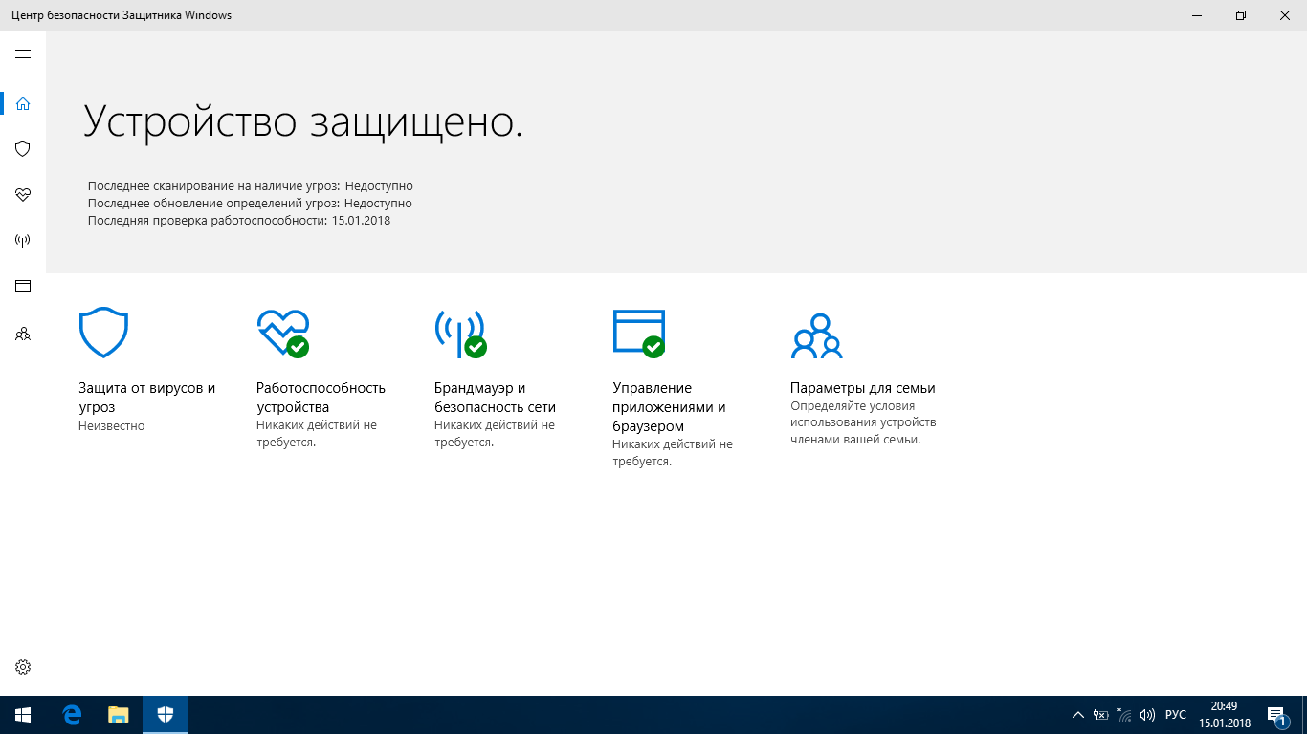Click the battery icon in the system tray

1101,715
